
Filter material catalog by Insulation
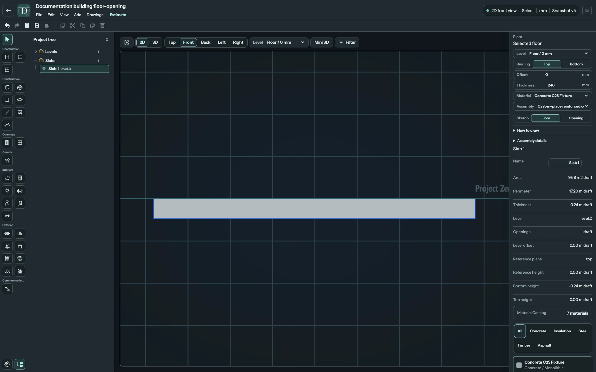(562, 331)
